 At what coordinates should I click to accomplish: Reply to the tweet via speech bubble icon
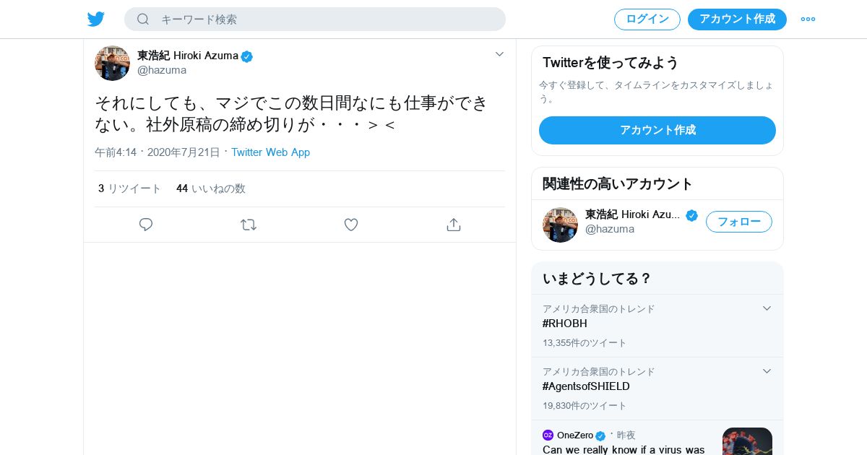(146, 225)
